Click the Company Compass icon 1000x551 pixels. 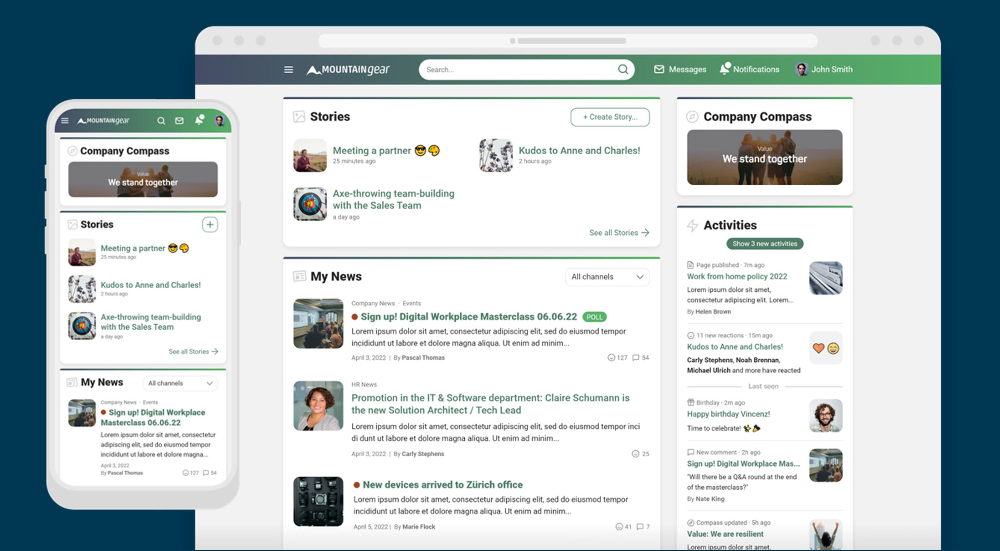(x=692, y=116)
